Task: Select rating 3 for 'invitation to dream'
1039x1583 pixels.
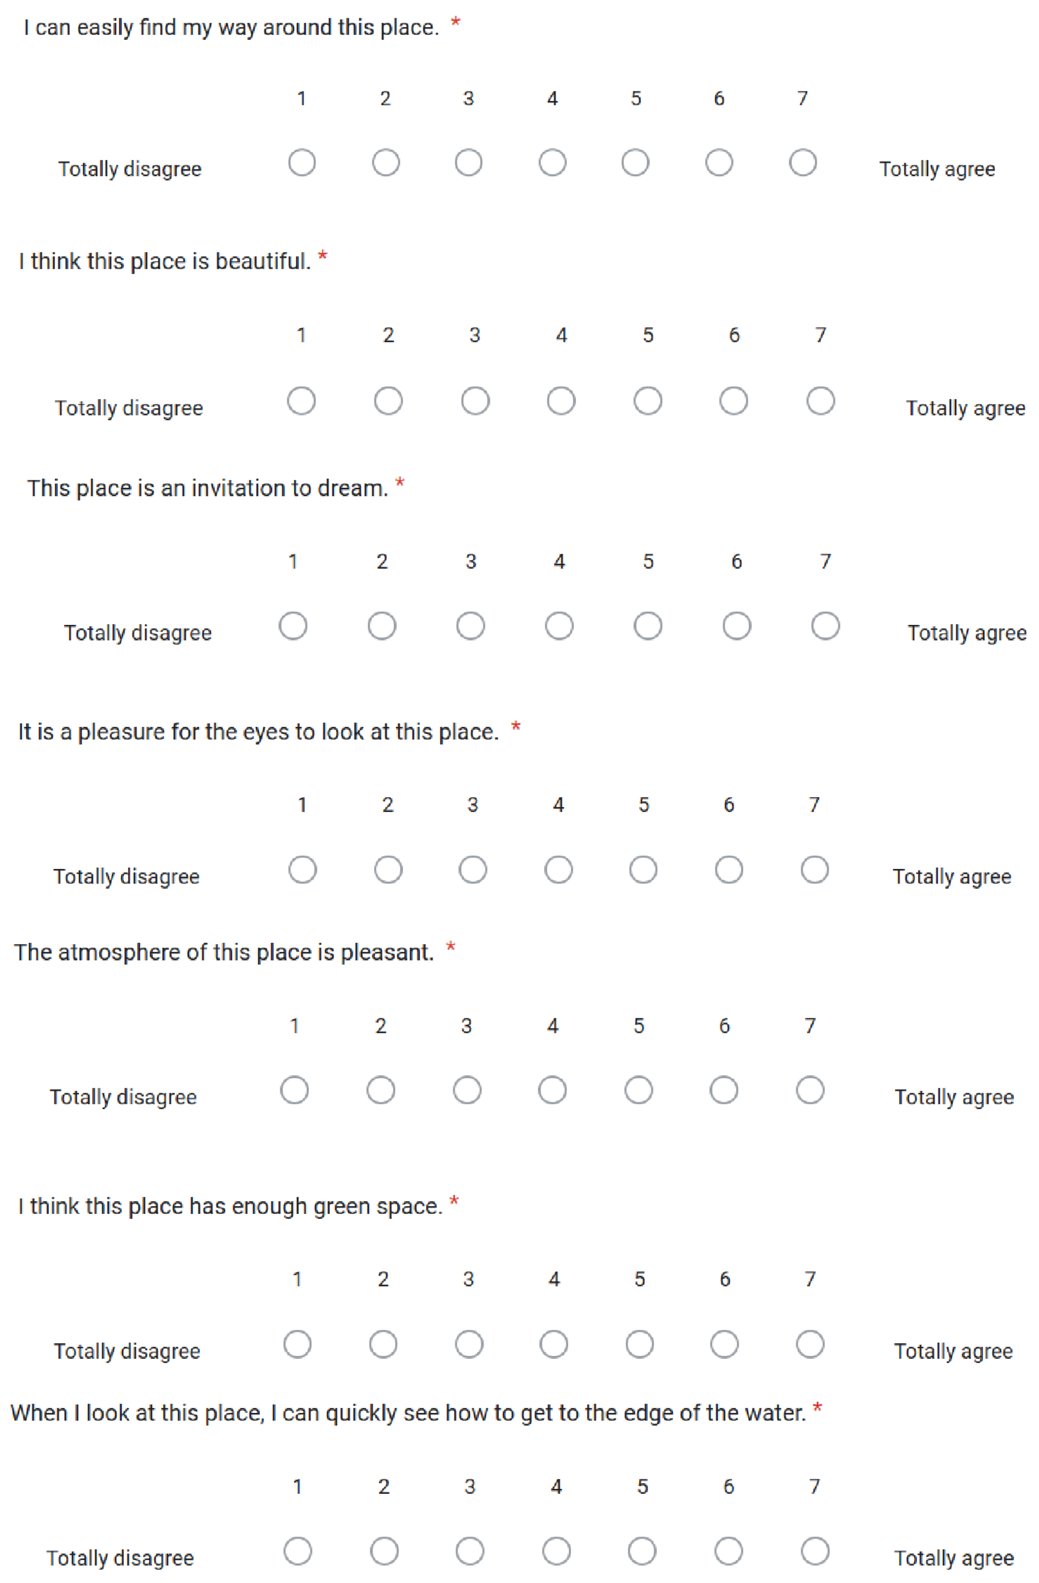Action: [470, 626]
